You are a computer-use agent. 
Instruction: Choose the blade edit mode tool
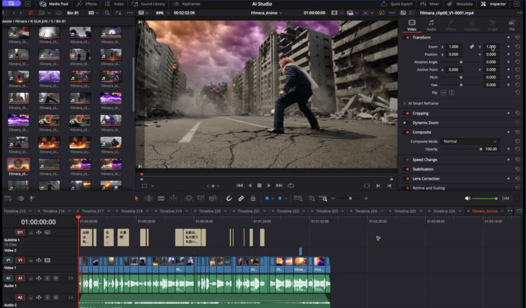click(x=161, y=198)
